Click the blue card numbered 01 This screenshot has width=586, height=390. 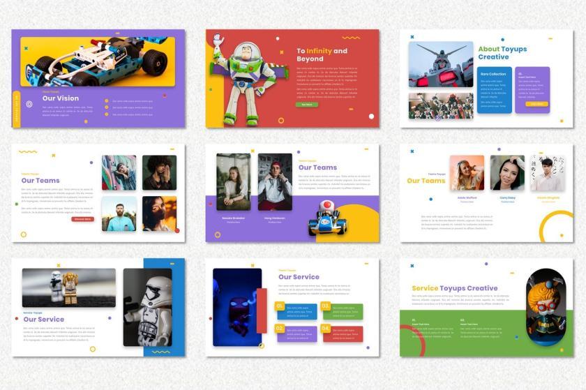point(297,312)
